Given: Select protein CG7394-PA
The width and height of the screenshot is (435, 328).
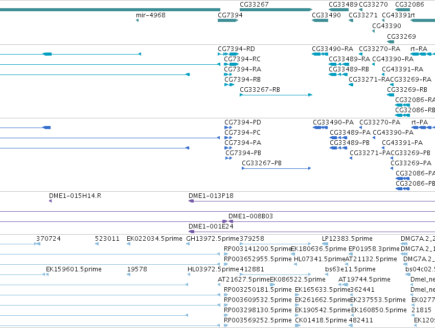Looking at the screenshot, I should pos(228,148).
